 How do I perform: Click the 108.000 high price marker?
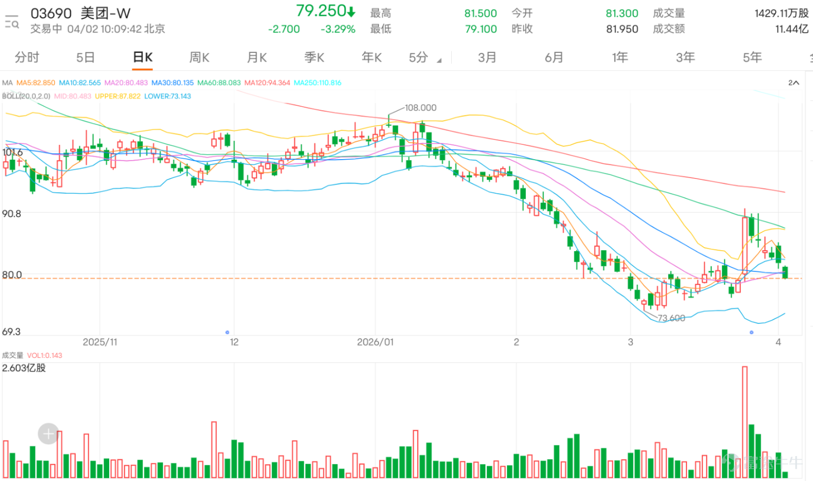(420, 108)
